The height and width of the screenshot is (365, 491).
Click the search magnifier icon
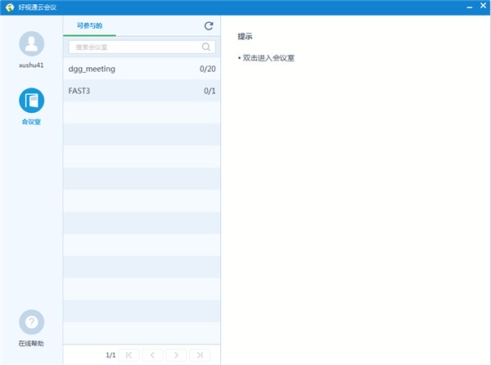[x=206, y=47]
